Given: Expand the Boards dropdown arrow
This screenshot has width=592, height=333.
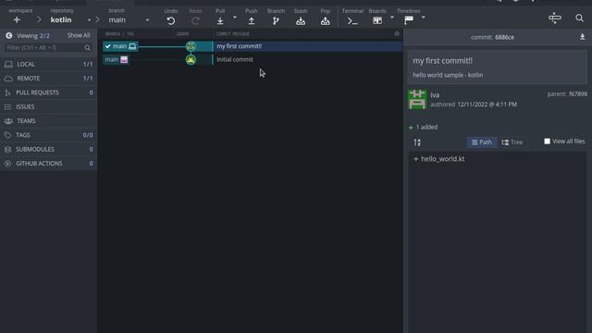Looking at the screenshot, I should point(392,18).
